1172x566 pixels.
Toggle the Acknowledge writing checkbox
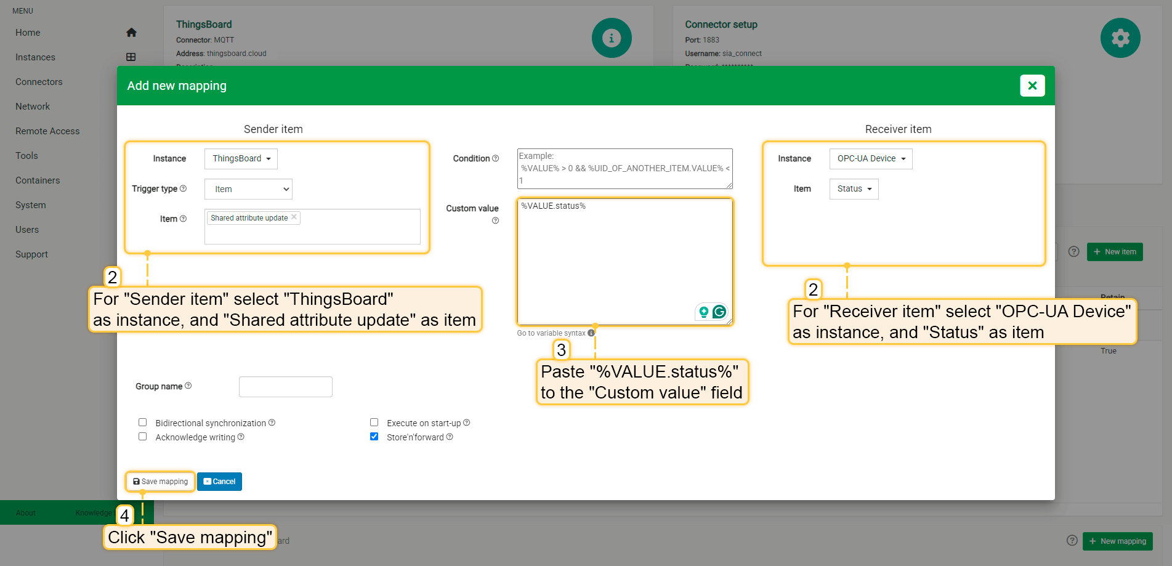point(143,437)
